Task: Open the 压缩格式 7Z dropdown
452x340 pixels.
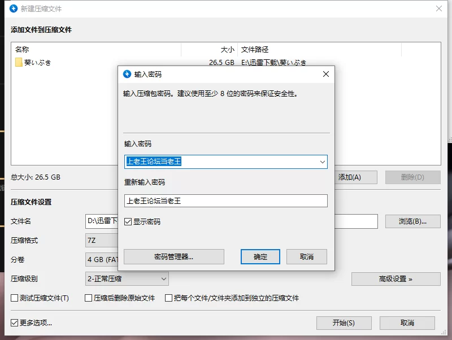Action: 102,240
